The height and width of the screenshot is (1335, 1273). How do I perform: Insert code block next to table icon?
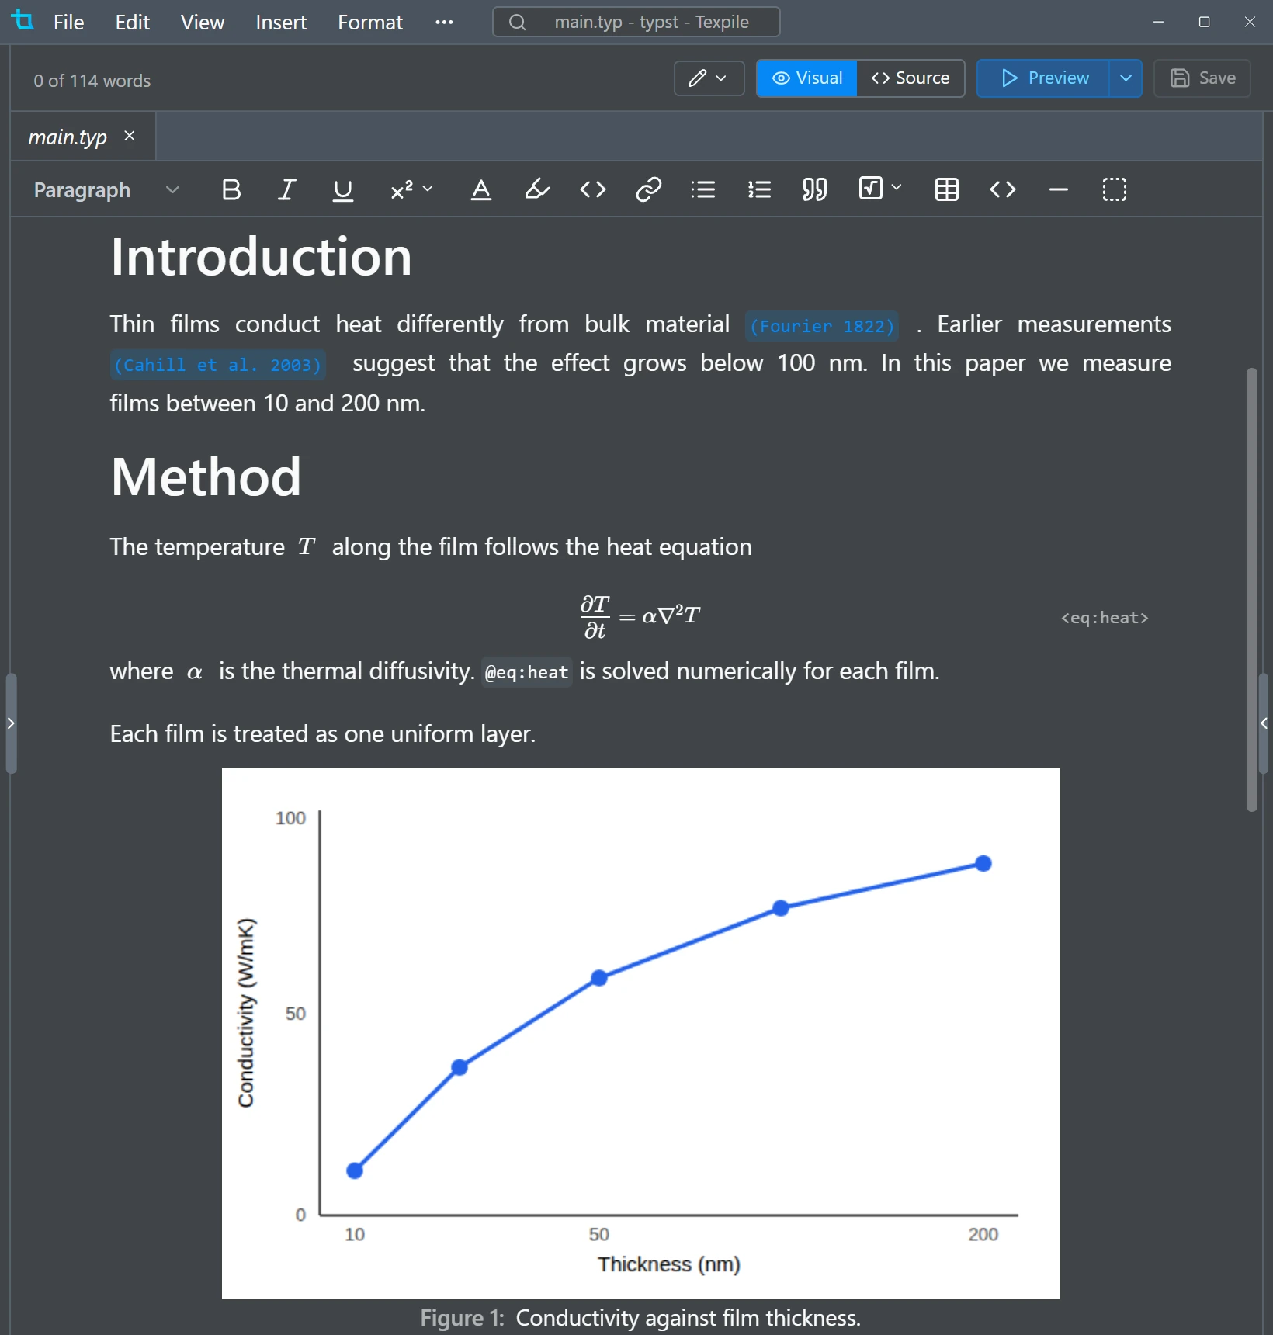pos(1002,189)
